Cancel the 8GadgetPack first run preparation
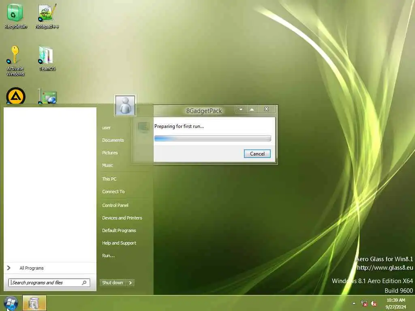The image size is (415, 311). click(257, 153)
